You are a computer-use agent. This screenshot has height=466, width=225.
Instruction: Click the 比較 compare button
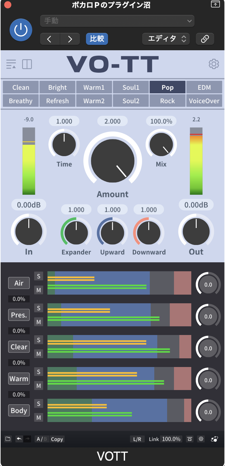point(97,39)
